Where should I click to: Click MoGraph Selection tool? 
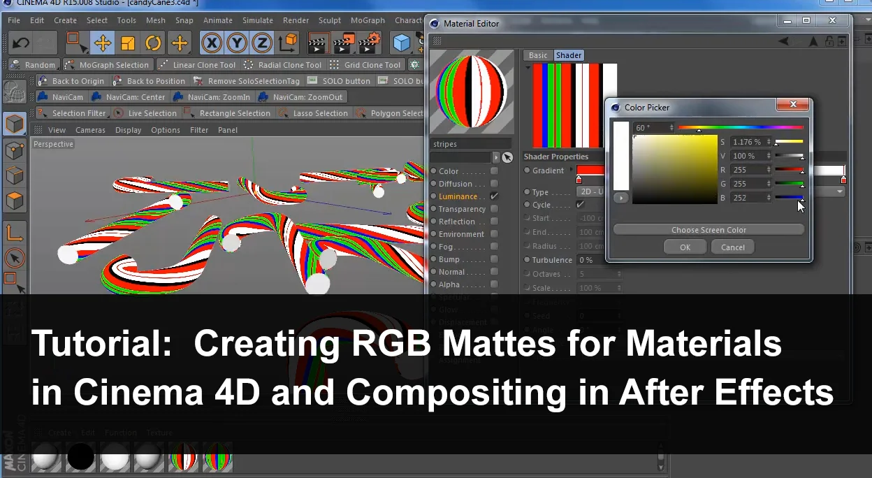[x=107, y=65]
